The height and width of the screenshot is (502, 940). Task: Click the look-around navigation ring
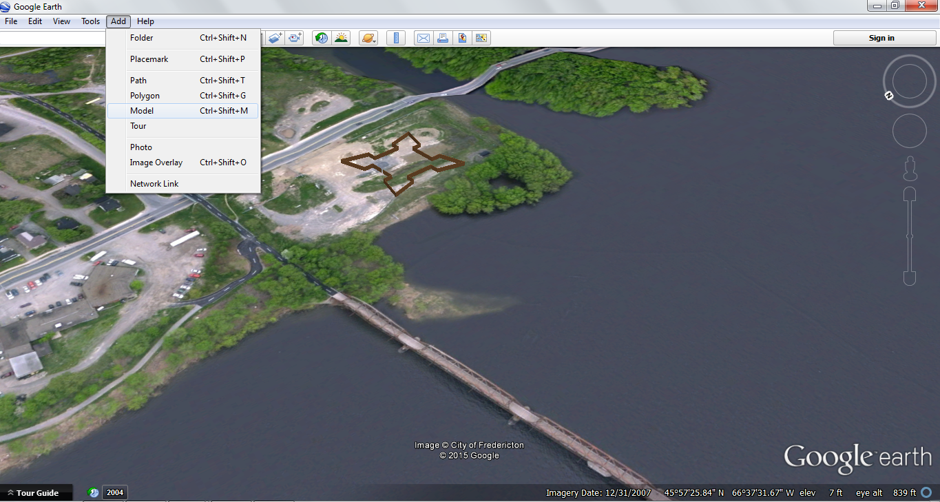[909, 81]
